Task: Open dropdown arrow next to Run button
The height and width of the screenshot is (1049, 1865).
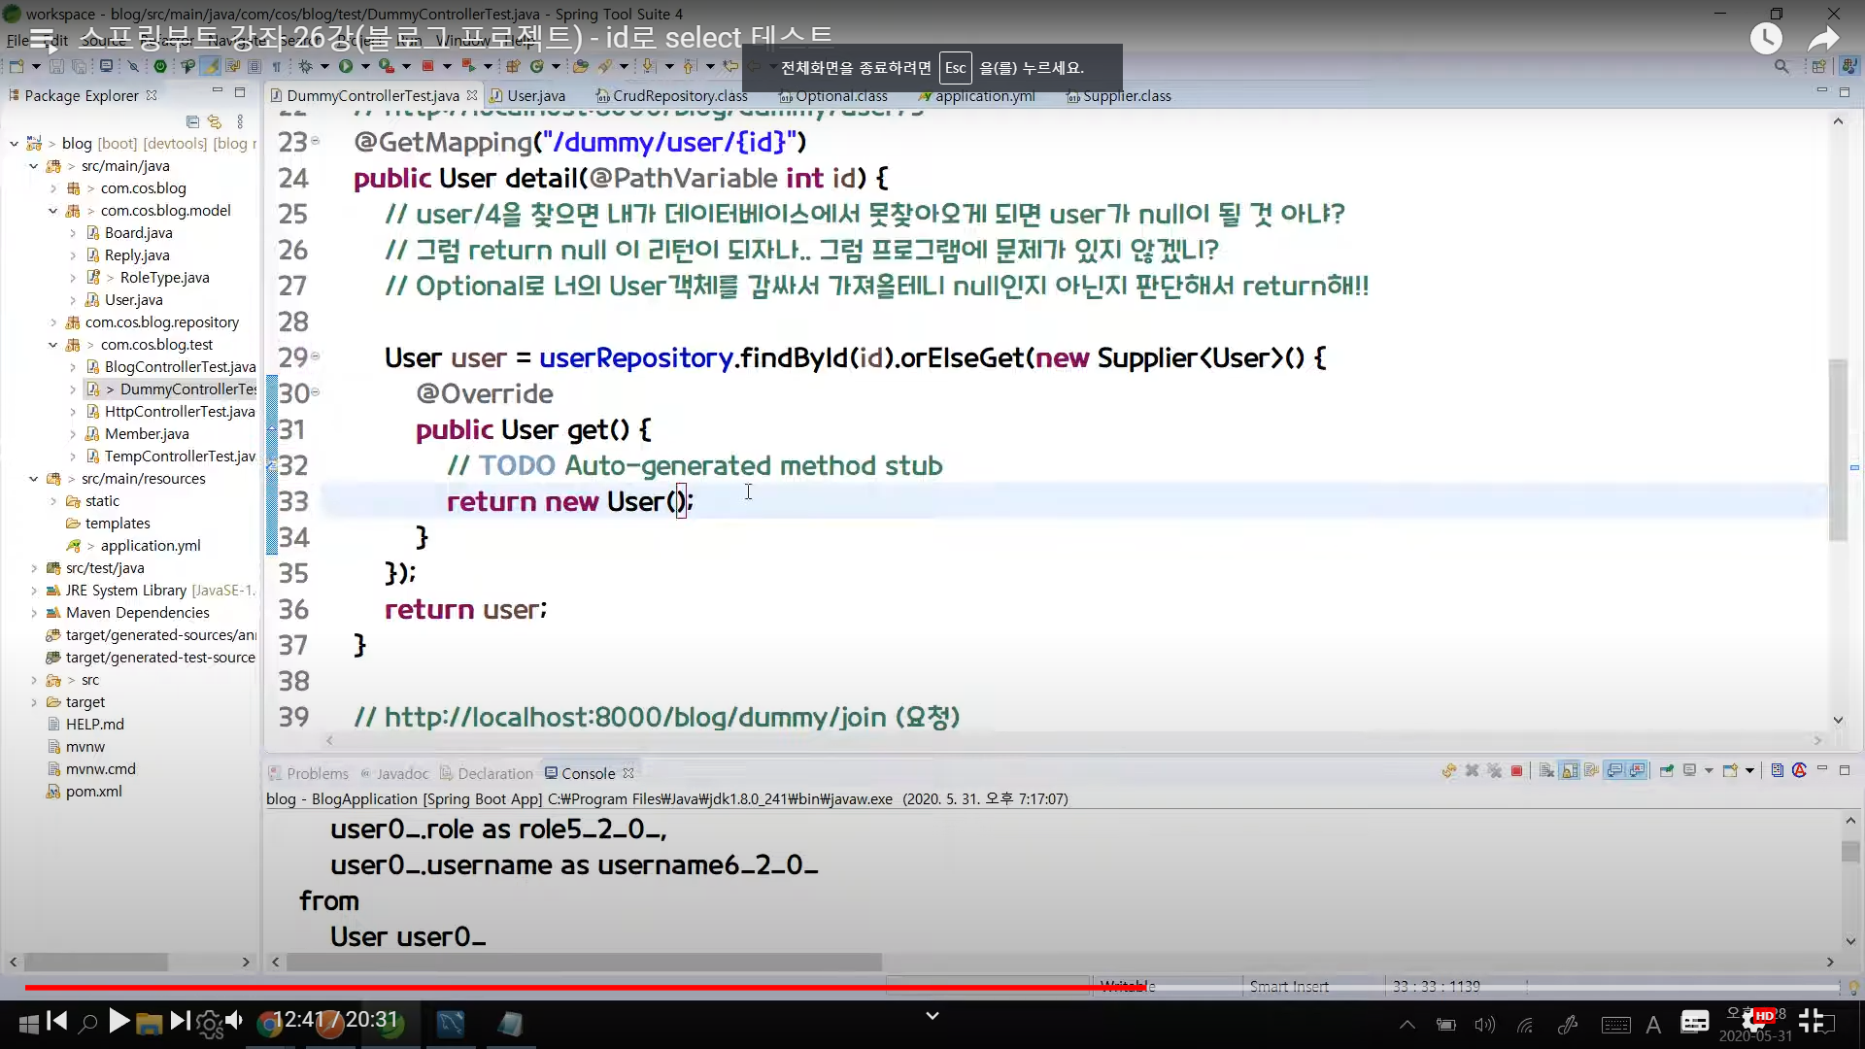Action: 365,66
